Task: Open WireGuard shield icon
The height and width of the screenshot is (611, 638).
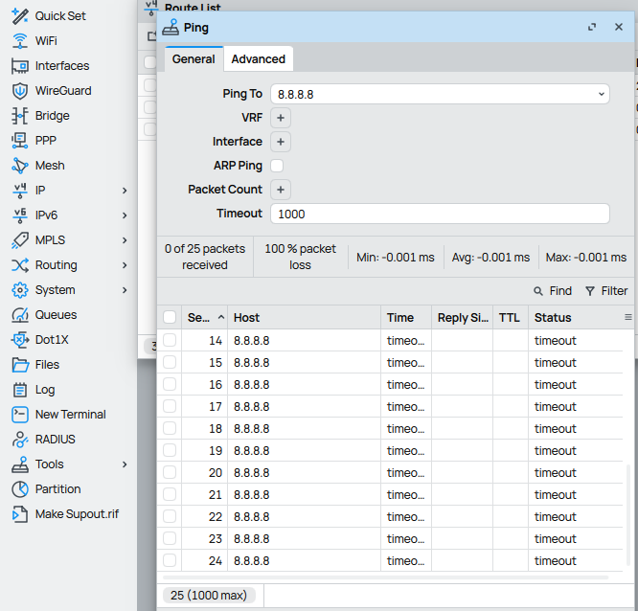Action: [x=20, y=91]
